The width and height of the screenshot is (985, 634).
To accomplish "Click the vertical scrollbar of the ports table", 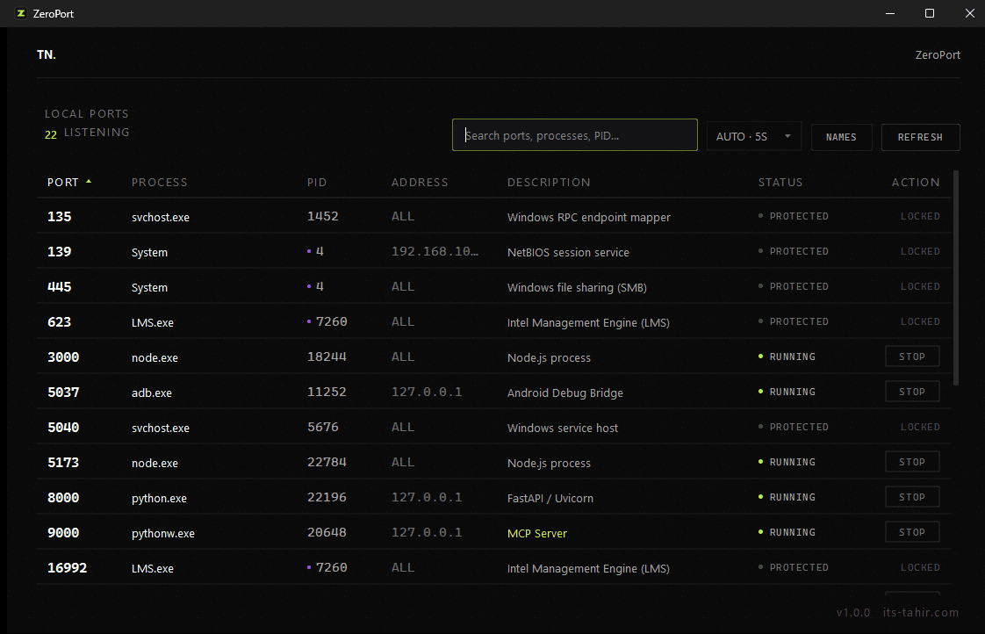I will pyautogui.click(x=956, y=277).
